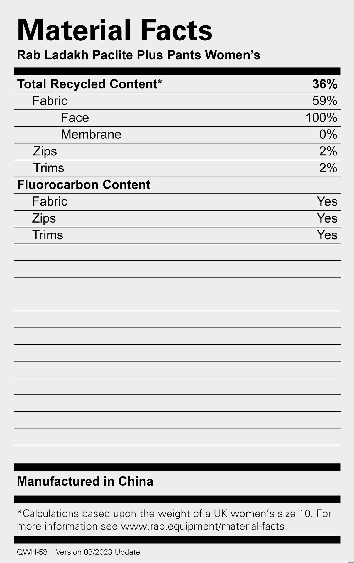
Task: Select the Rab Ladakh Paclite product name
Action: tap(138, 55)
